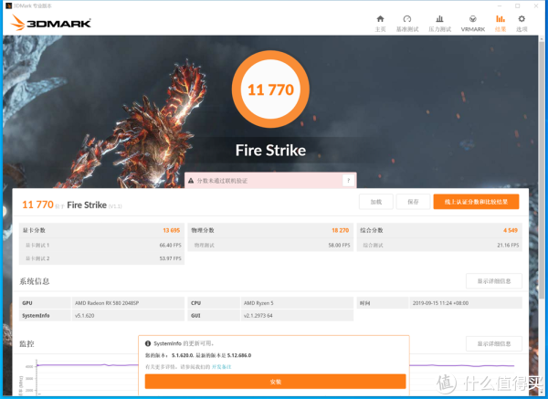Click the 21.16 FPS combined test result
This screenshot has height=399, width=548.
tap(508, 246)
